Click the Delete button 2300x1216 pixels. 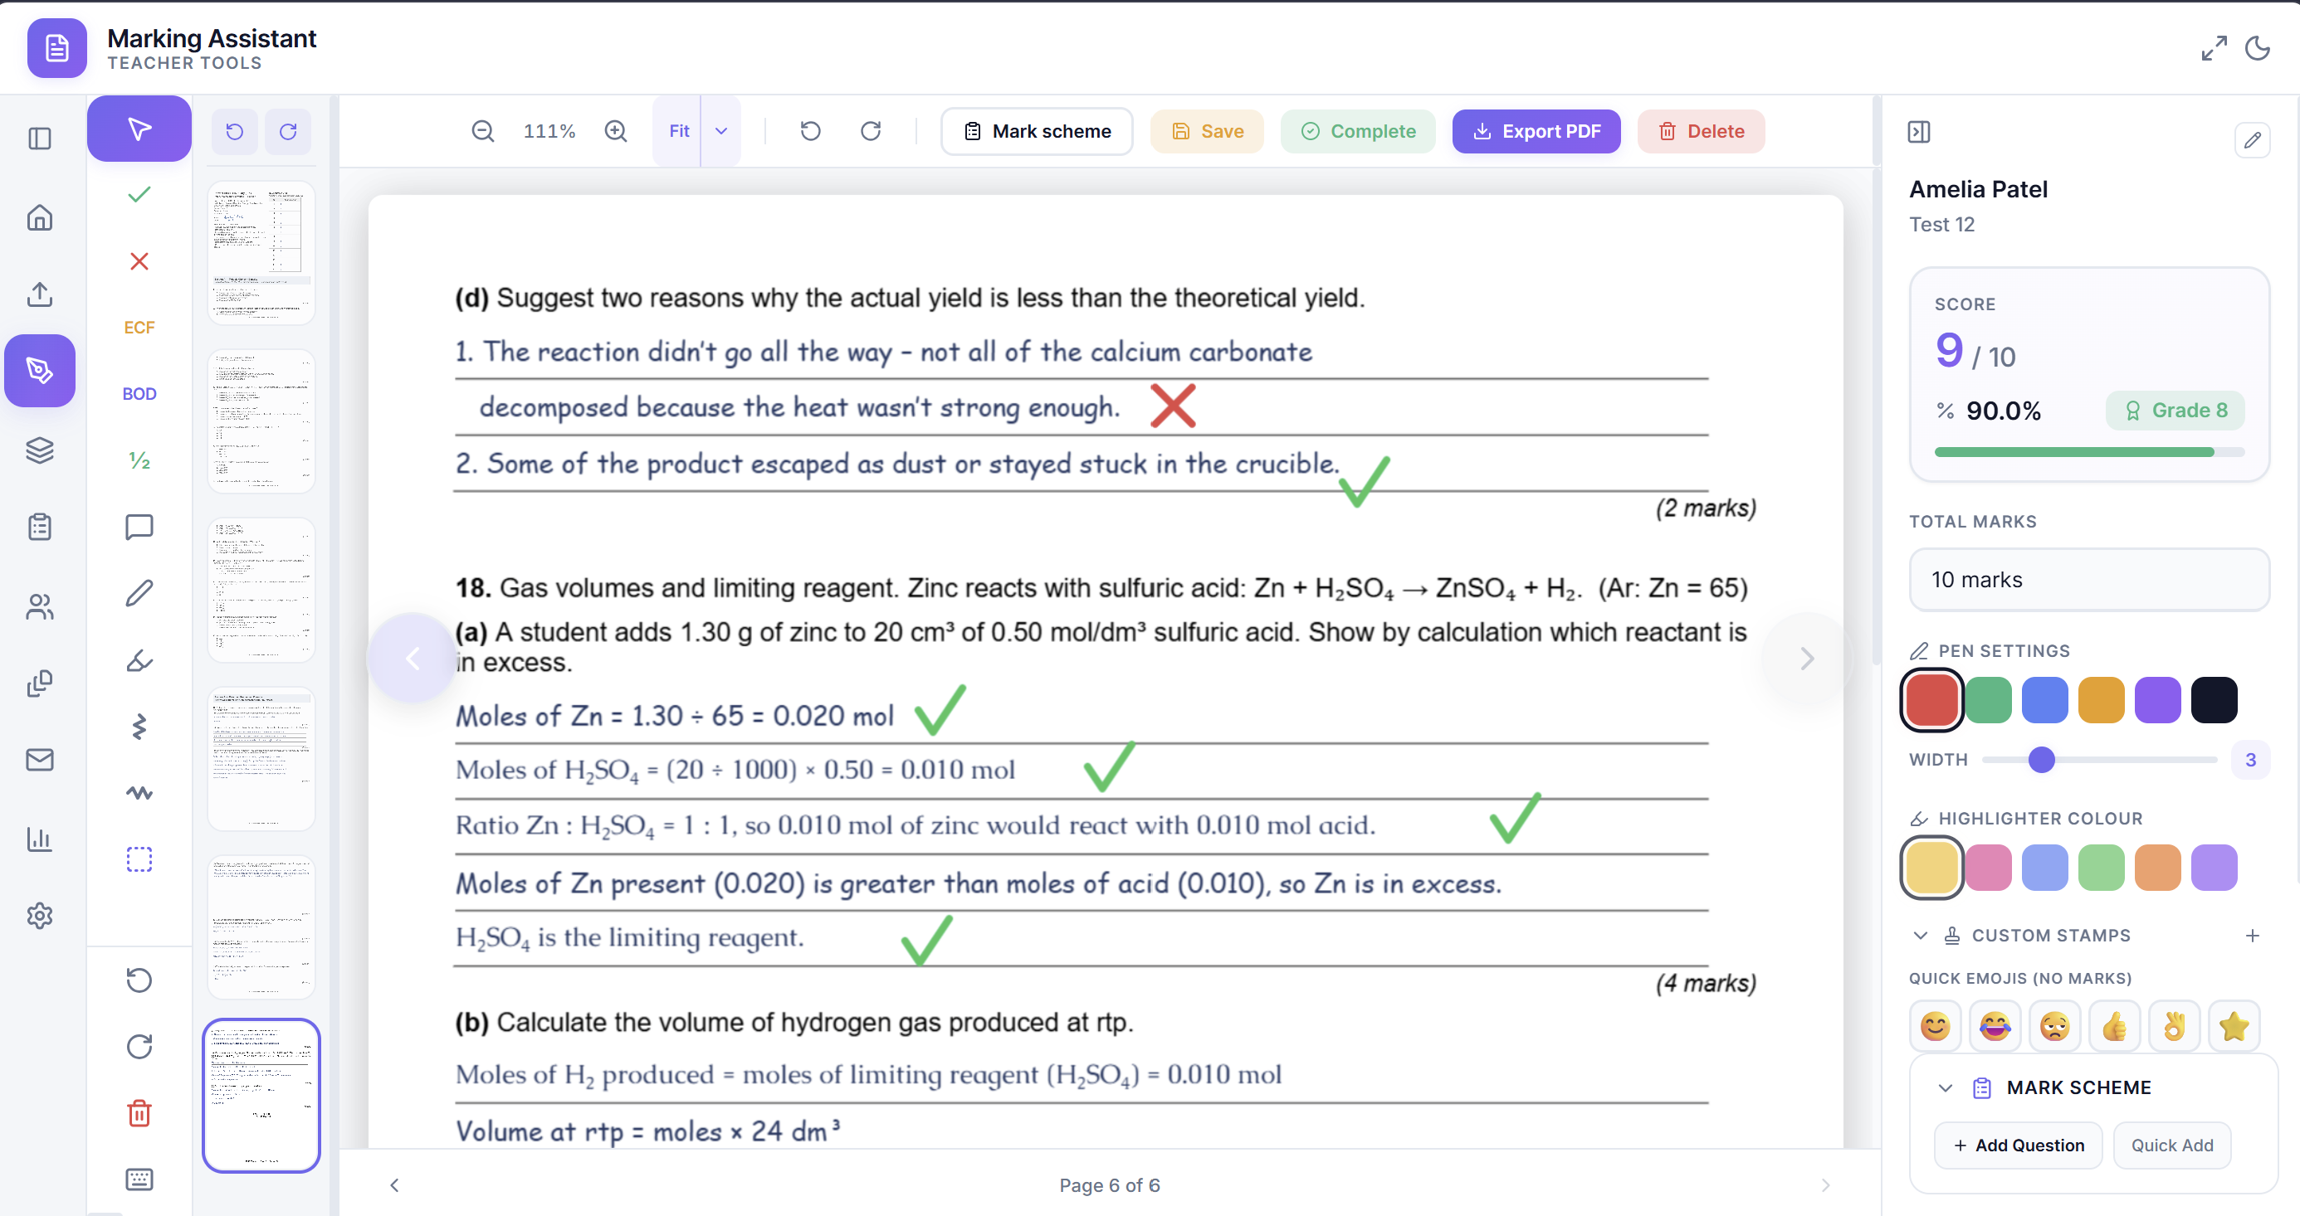(x=1701, y=131)
